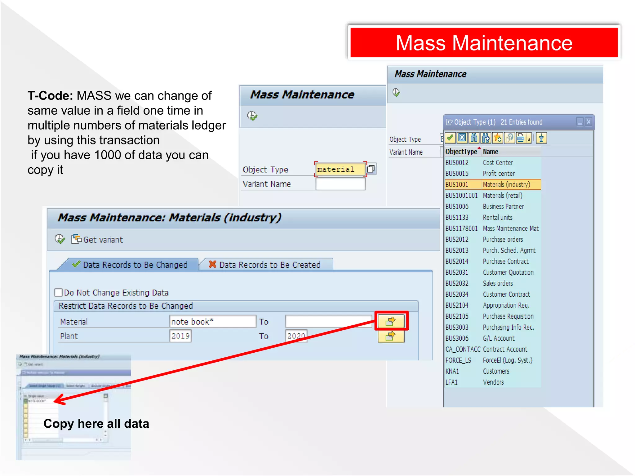
Task: Click the binoculars Find icon
Action: click(x=474, y=138)
